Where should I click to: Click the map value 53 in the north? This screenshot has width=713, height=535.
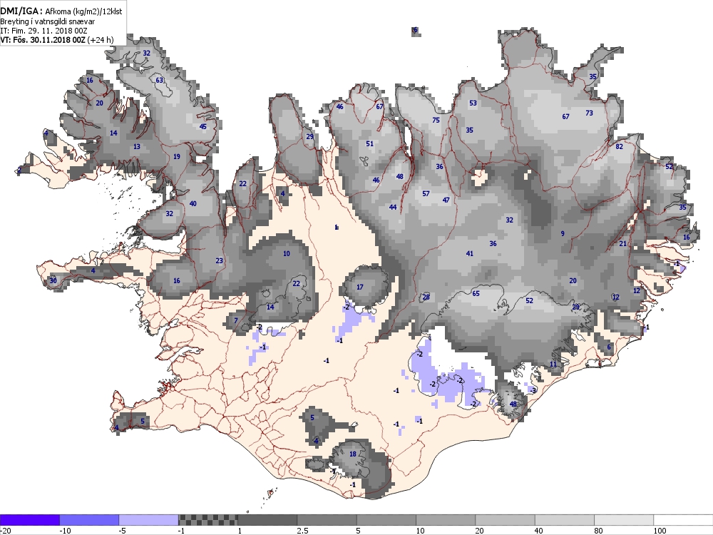(x=473, y=103)
